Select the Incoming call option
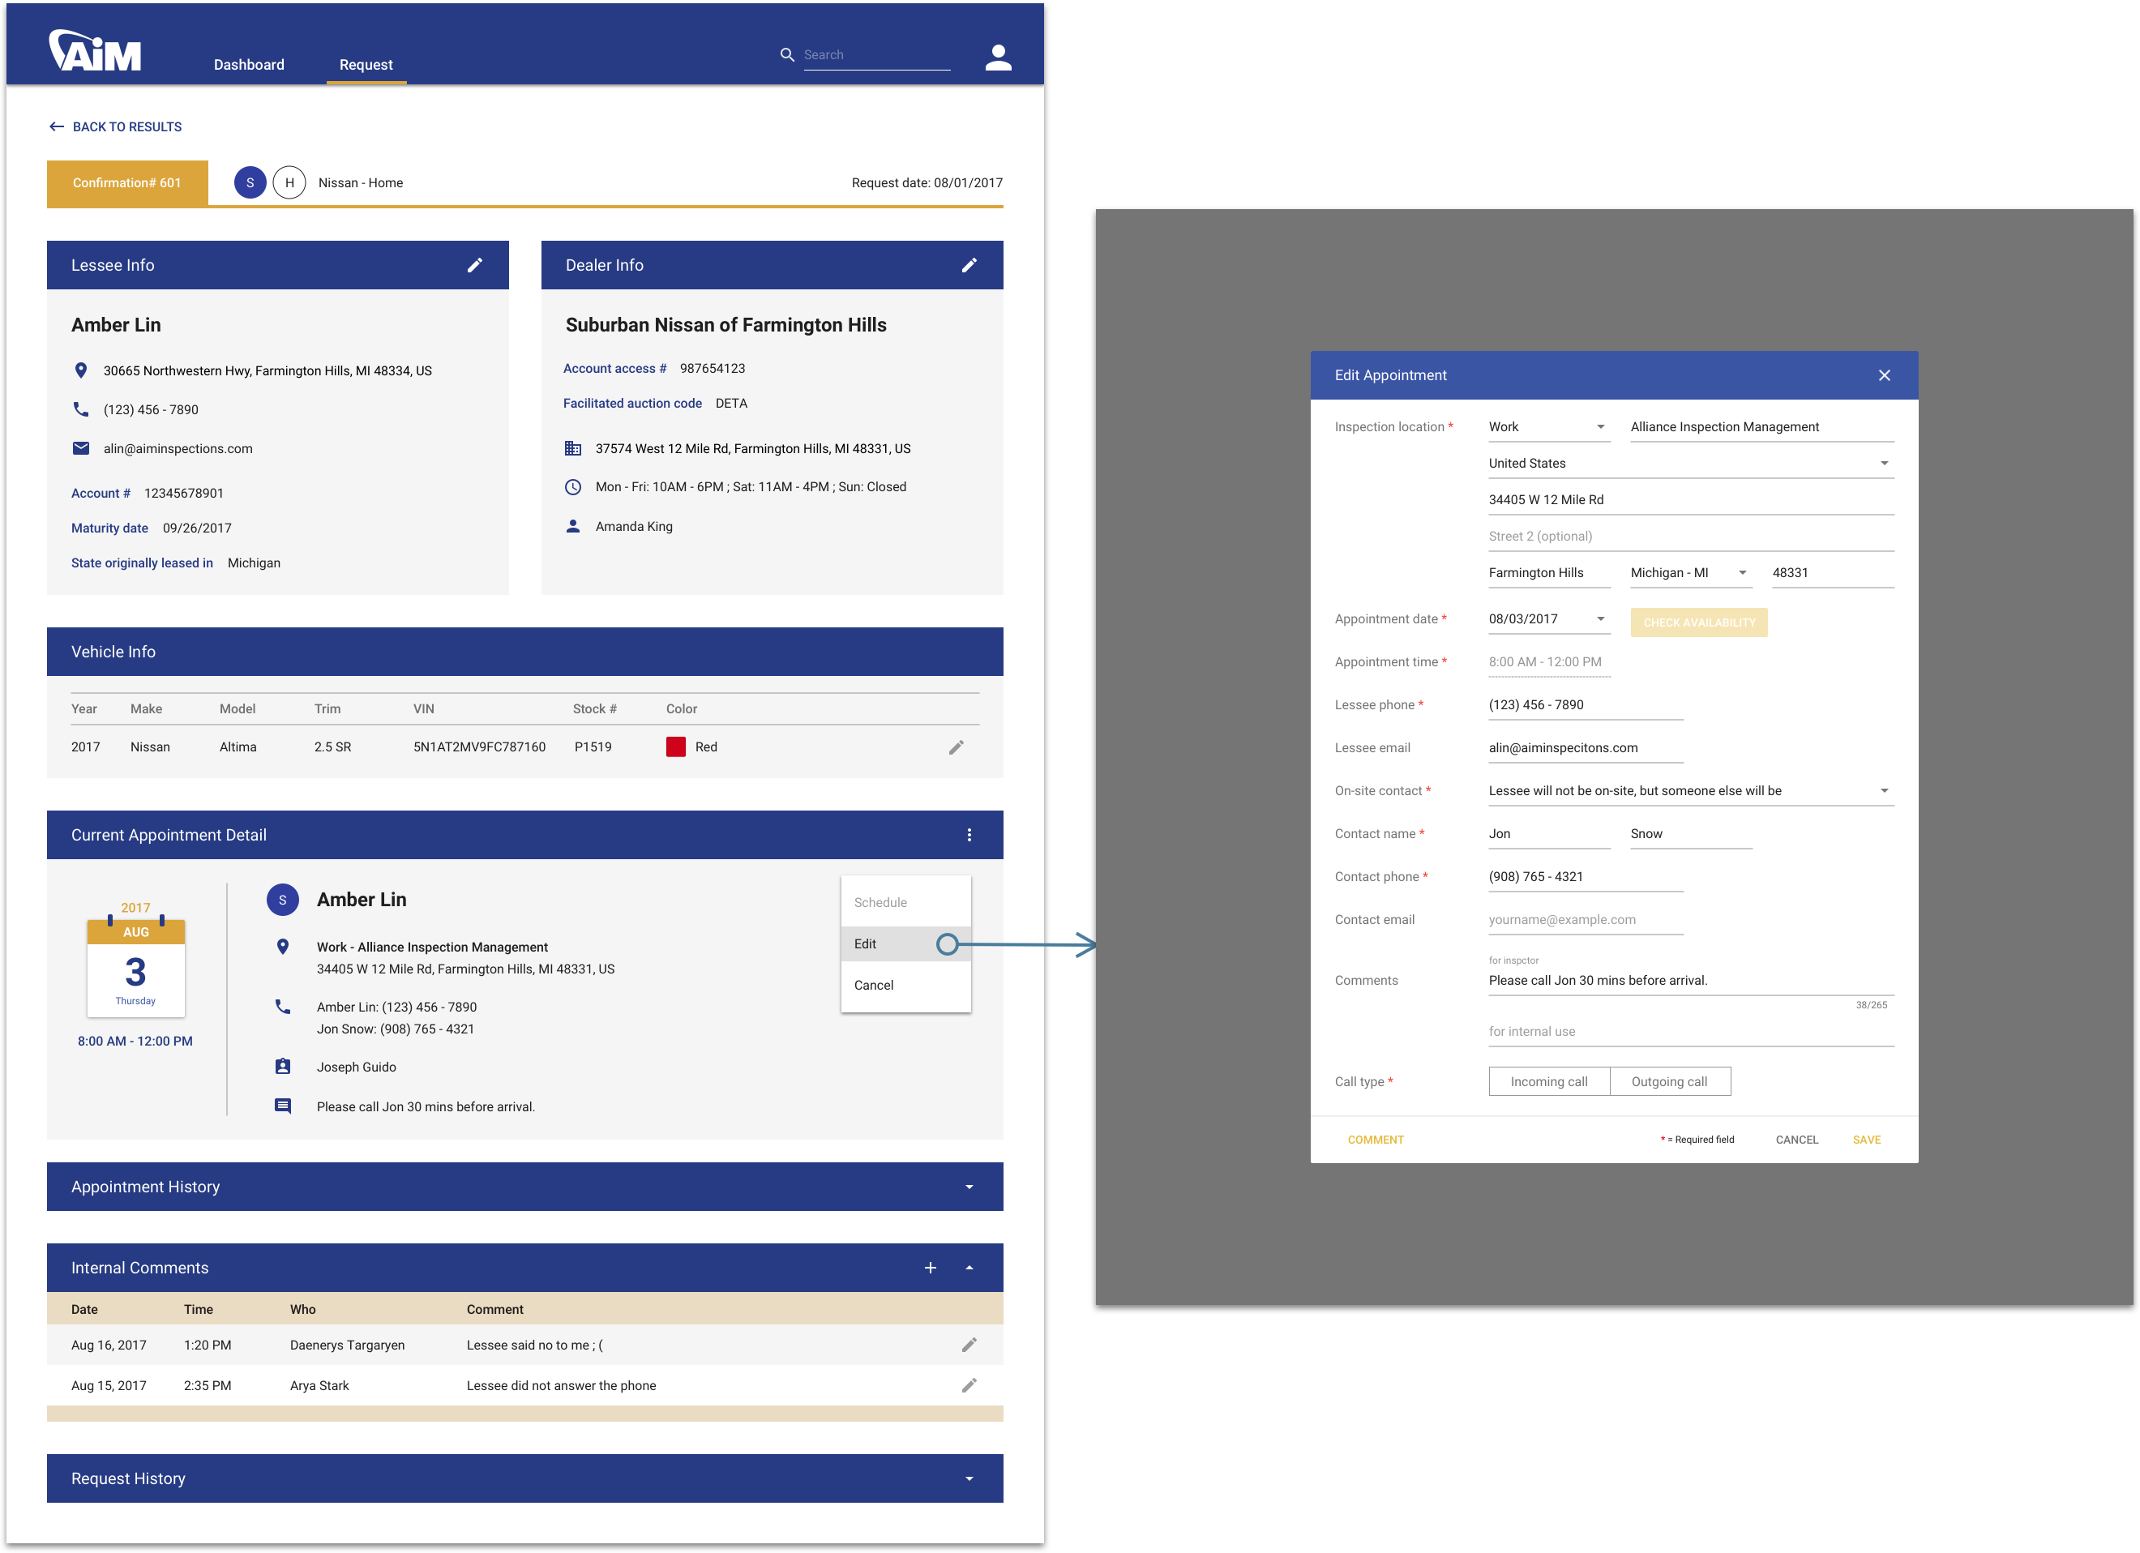 (1548, 1081)
